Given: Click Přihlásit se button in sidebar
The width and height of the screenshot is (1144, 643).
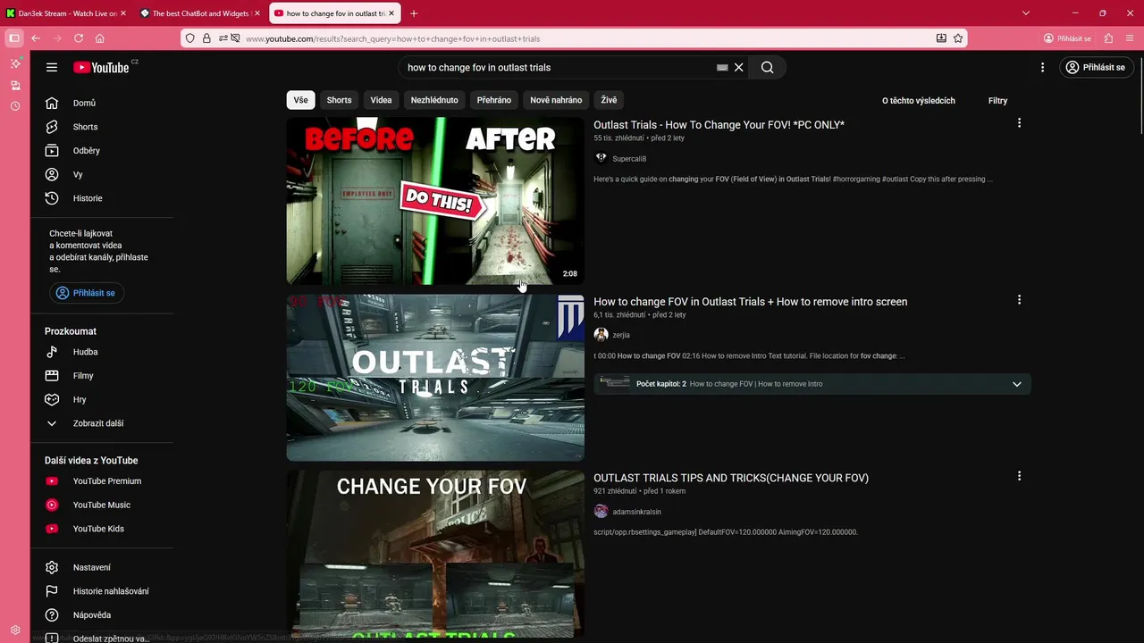Looking at the screenshot, I should point(87,293).
